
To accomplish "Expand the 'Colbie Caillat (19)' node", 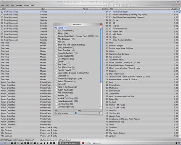I will pos(56,56).
